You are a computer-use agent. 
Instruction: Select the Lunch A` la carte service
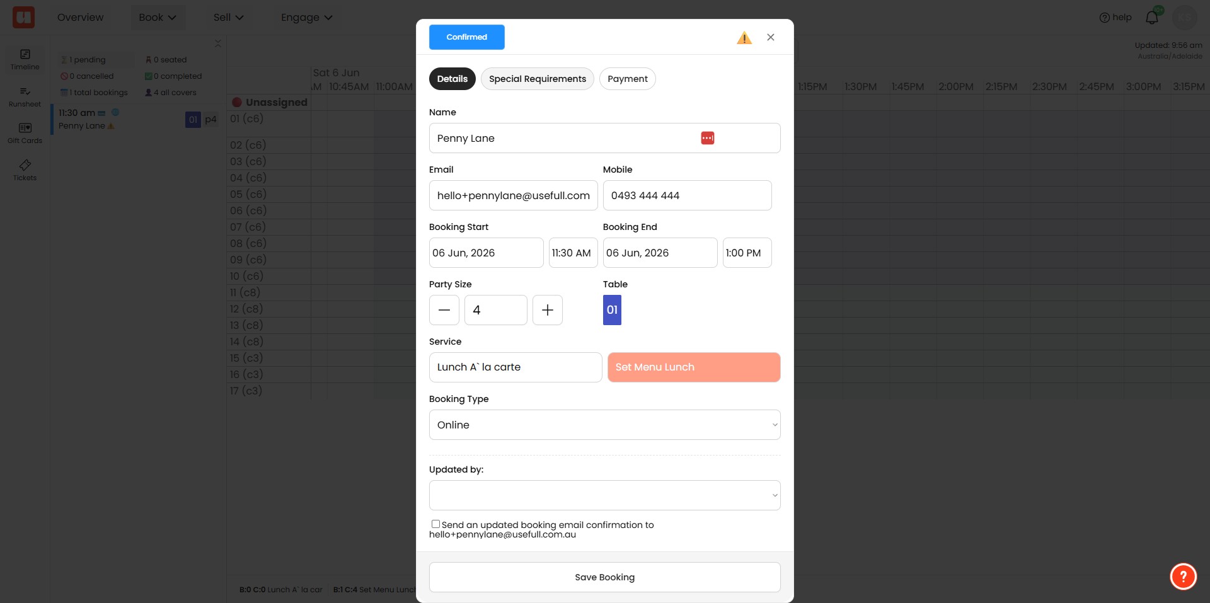tap(516, 367)
